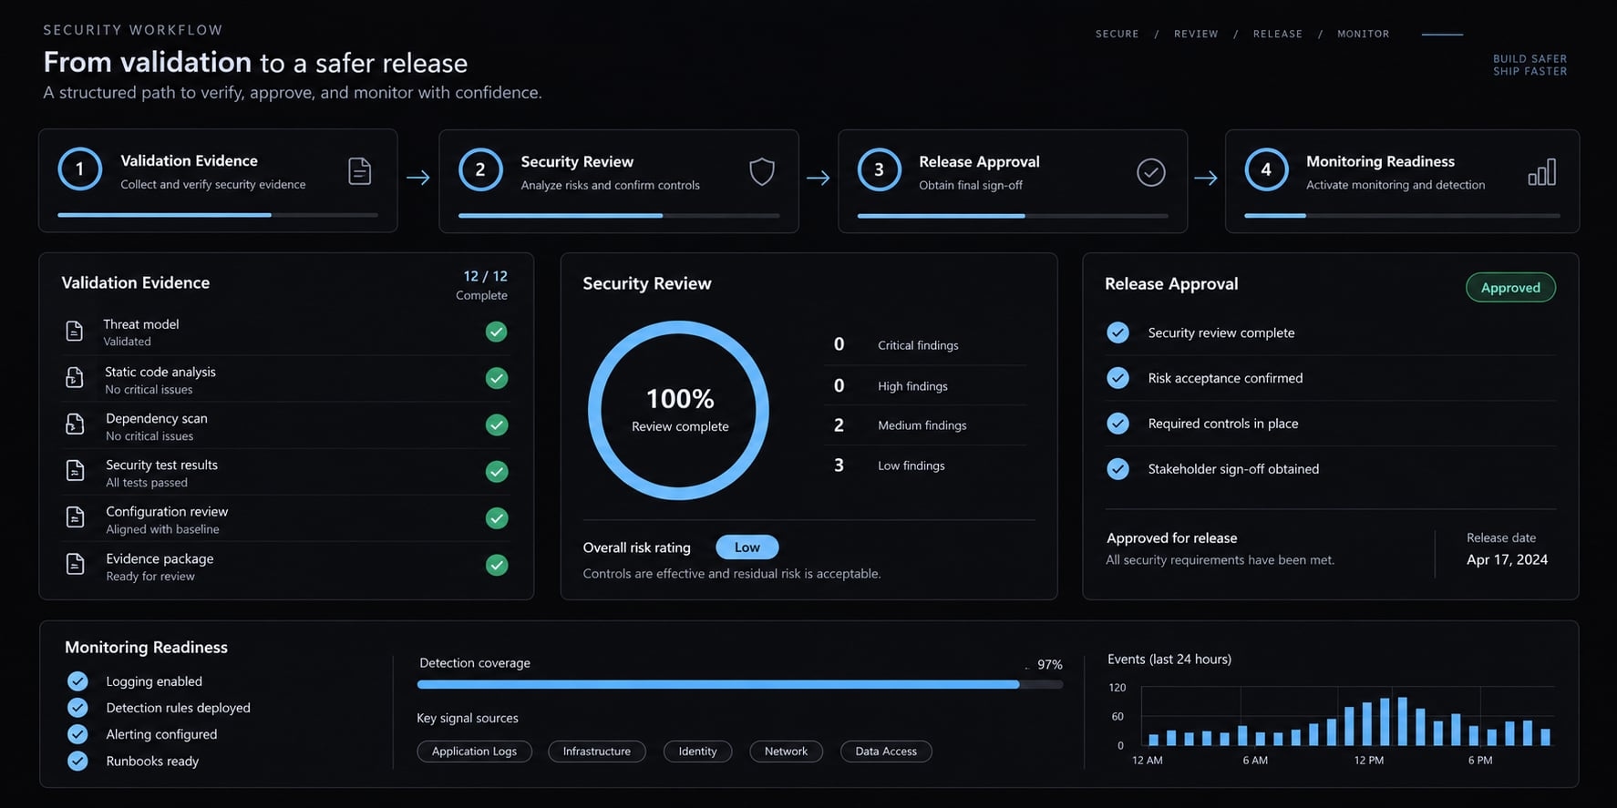
Task: Select the Application Logs signal source chip
Action: pos(474,752)
